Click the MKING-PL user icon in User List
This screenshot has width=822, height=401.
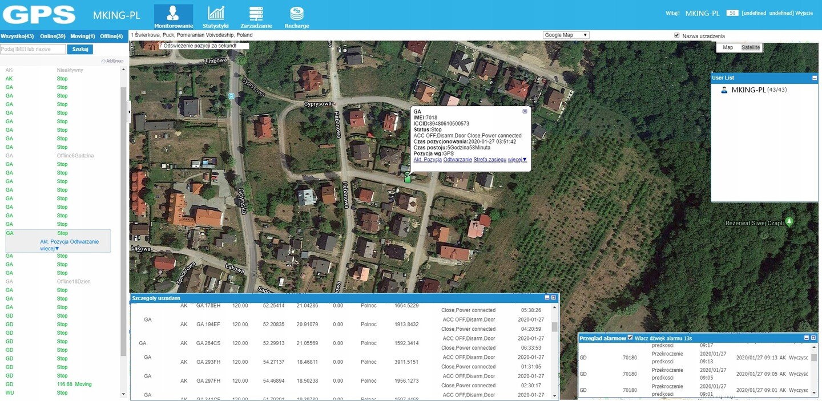(724, 90)
